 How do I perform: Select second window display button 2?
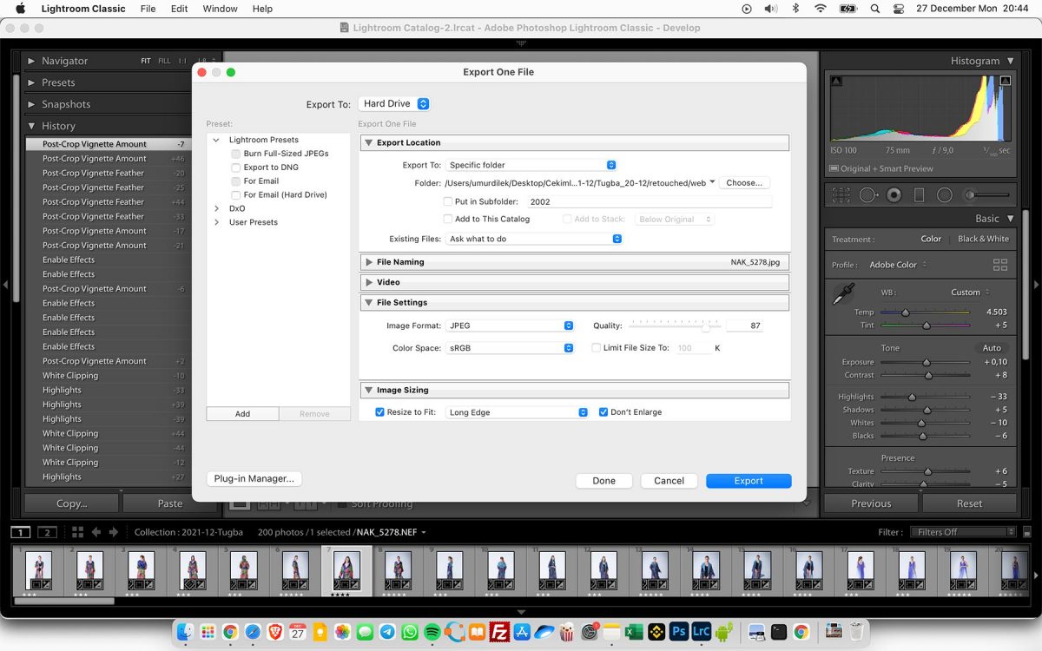[48, 532]
